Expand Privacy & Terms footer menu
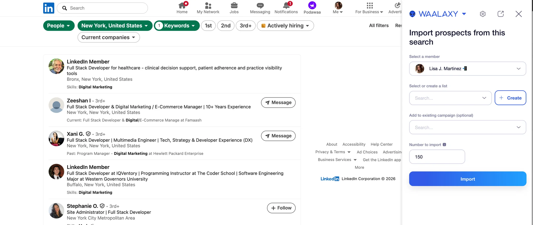This screenshot has height=225, width=533. (x=333, y=152)
